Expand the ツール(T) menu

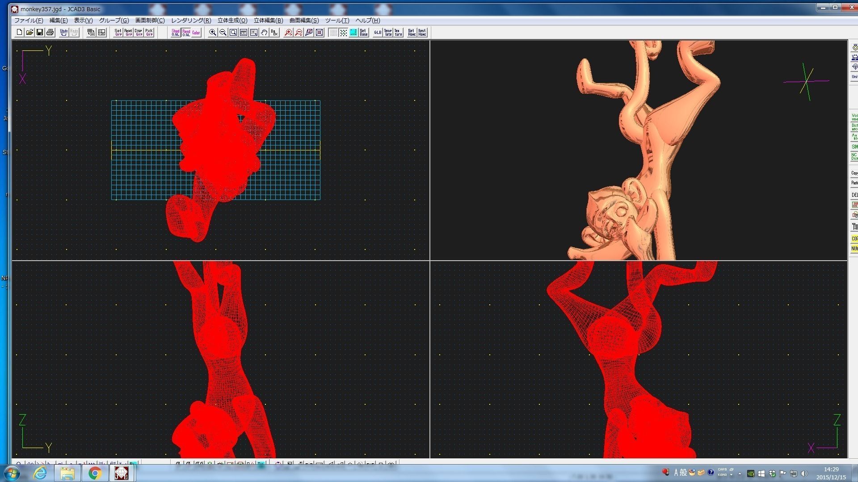coord(337,21)
